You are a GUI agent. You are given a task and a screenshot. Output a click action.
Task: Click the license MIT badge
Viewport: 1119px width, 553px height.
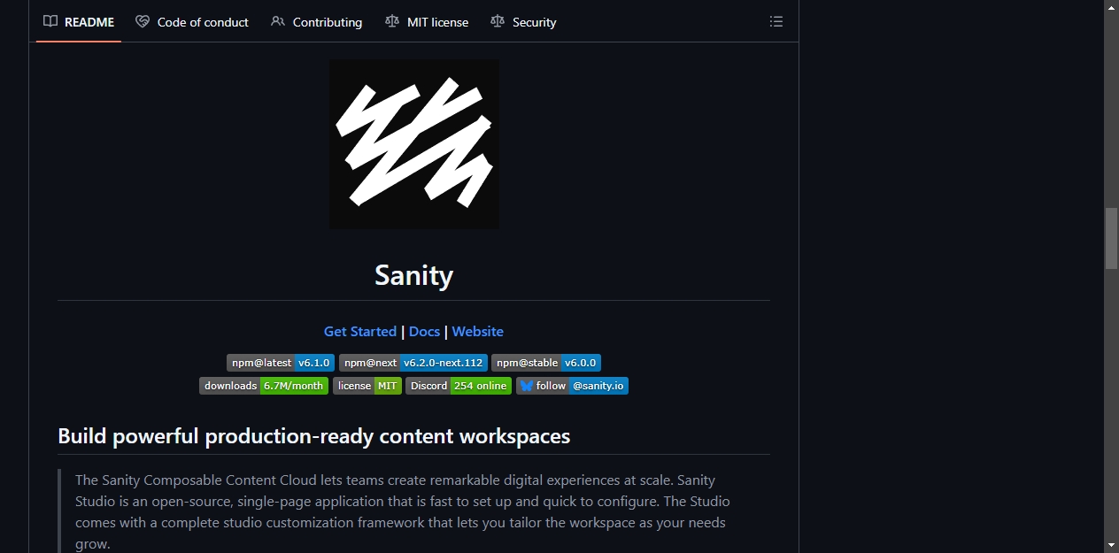click(367, 386)
